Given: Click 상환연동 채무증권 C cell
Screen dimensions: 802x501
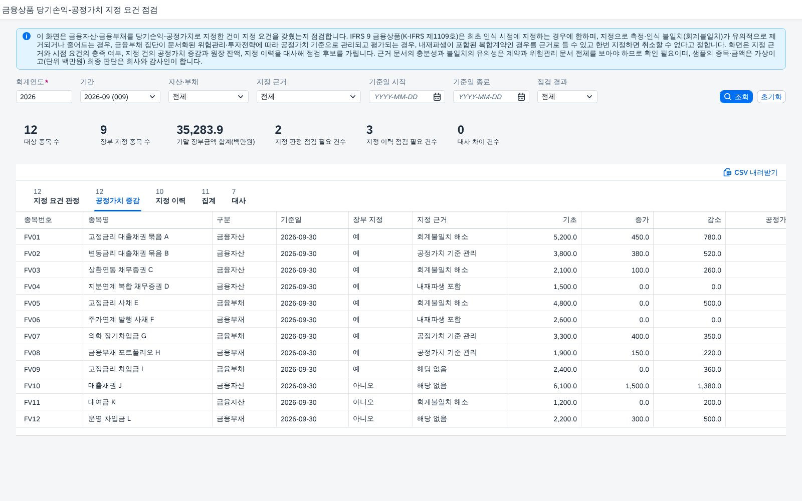Looking at the screenshot, I should click(x=148, y=270).
